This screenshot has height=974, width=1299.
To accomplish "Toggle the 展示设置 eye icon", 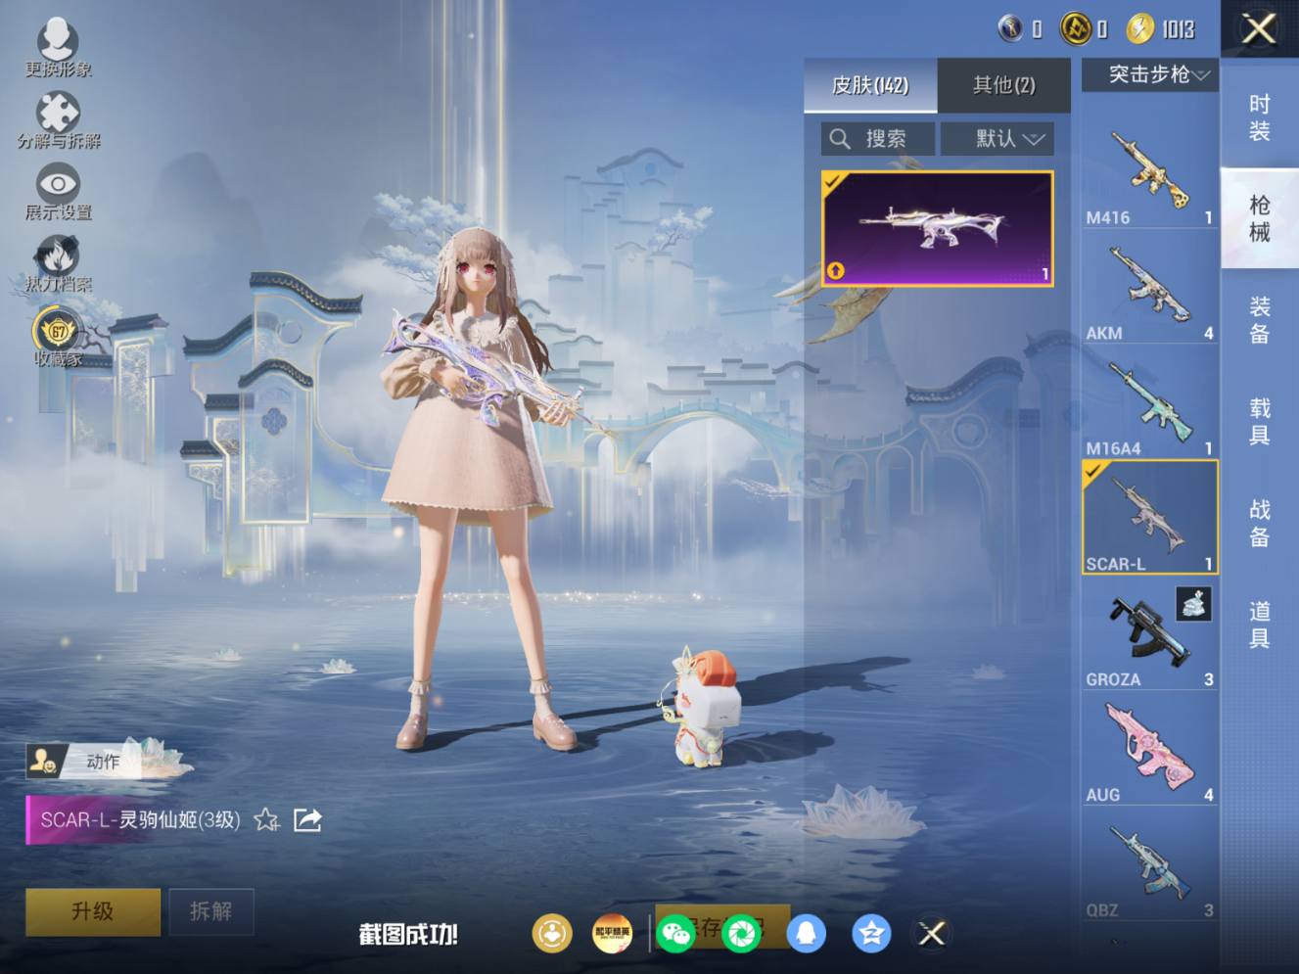I will click(58, 191).
